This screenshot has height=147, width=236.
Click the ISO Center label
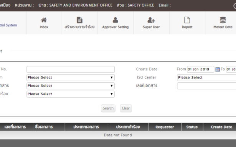(147, 77)
